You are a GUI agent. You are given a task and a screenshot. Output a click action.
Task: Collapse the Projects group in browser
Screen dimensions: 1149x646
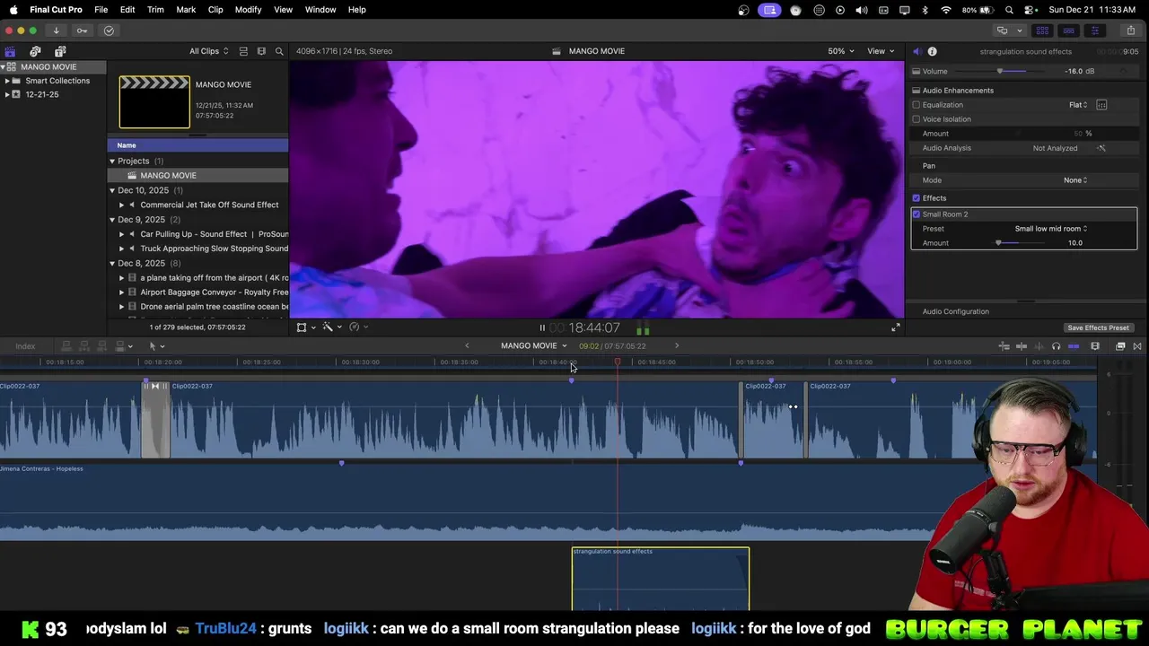tap(112, 161)
